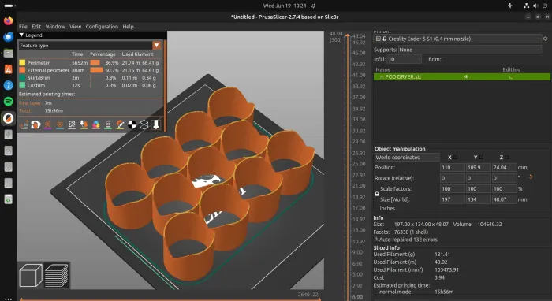Open Creality Ender-5 S1 printer preset dropdown
This screenshot has height=301, width=552.
457,39
